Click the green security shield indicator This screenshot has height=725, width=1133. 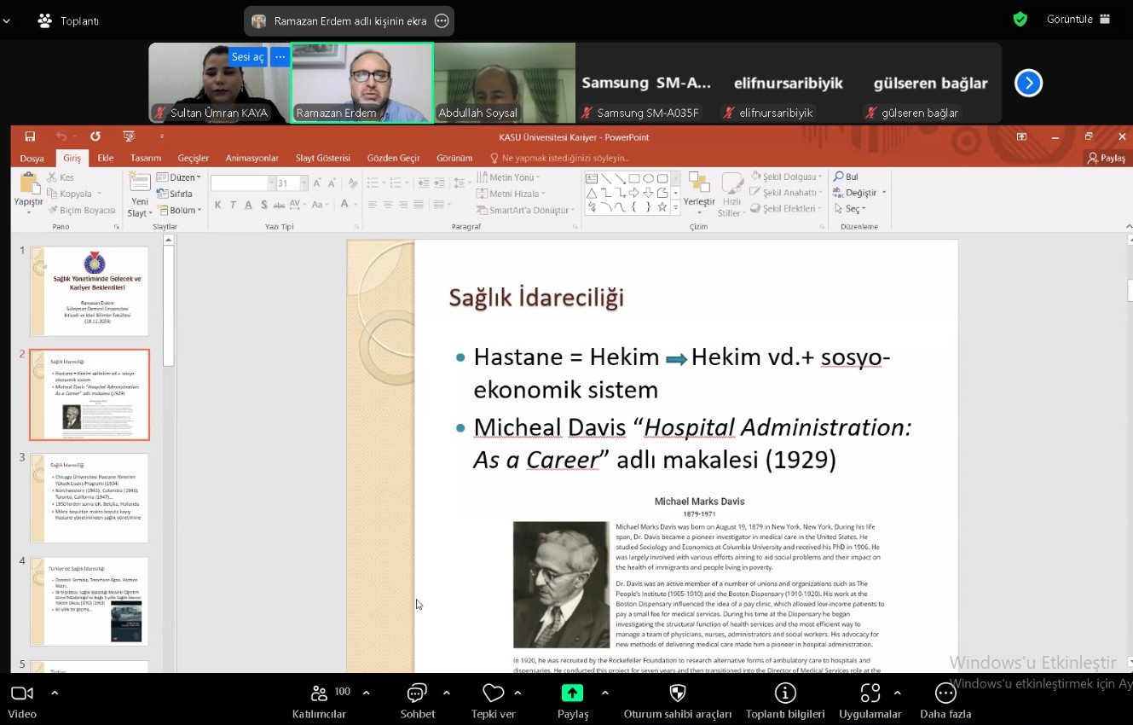pos(1020,20)
